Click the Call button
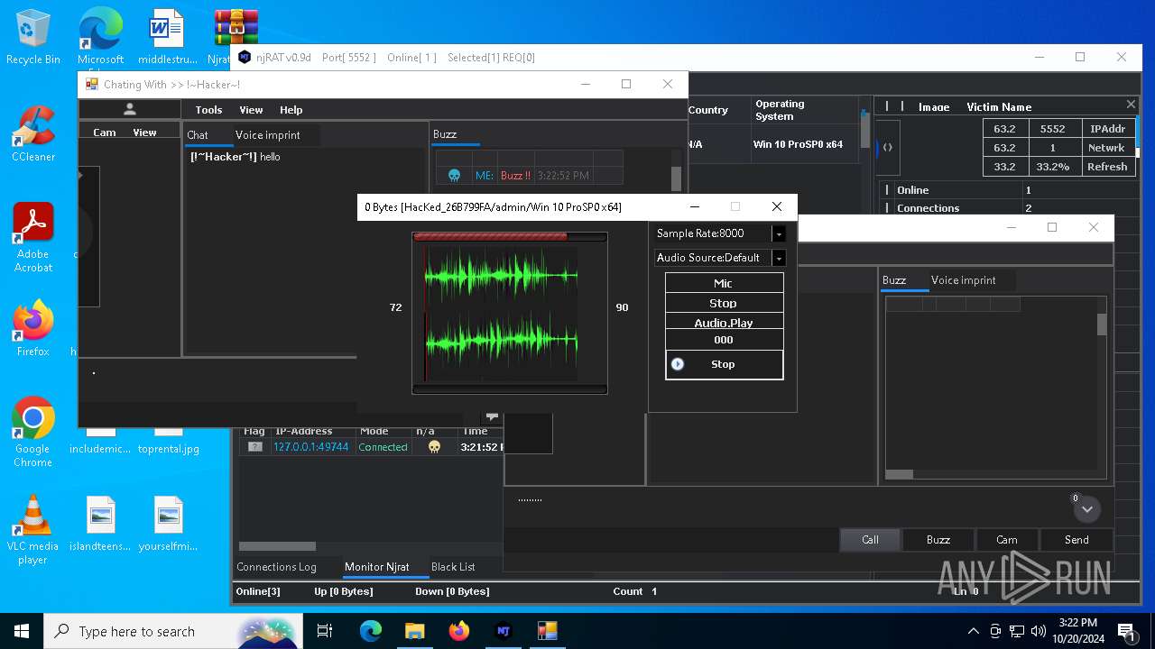 click(x=870, y=540)
